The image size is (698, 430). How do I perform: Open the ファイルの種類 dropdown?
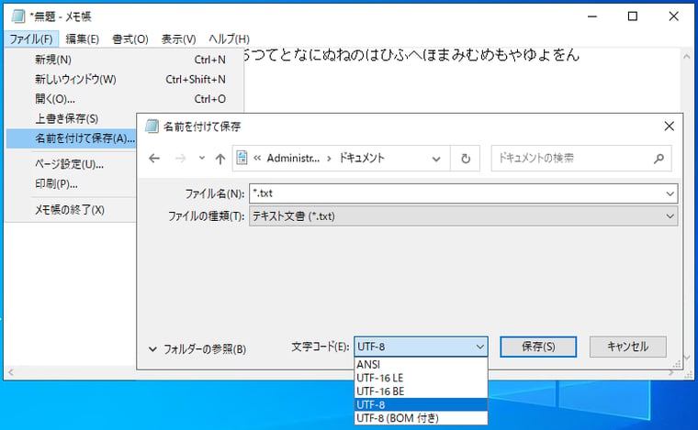tap(670, 216)
